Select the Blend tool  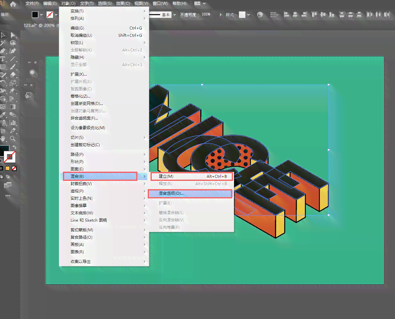[x=13, y=115]
